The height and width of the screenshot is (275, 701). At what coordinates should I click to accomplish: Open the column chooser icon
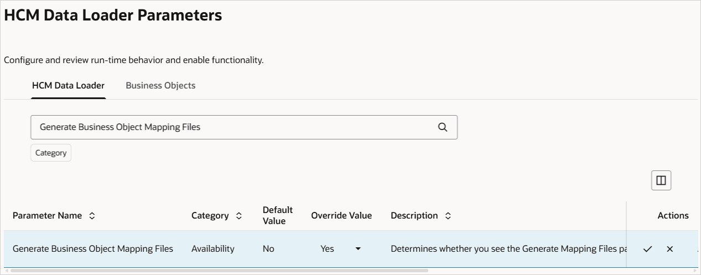pos(661,180)
